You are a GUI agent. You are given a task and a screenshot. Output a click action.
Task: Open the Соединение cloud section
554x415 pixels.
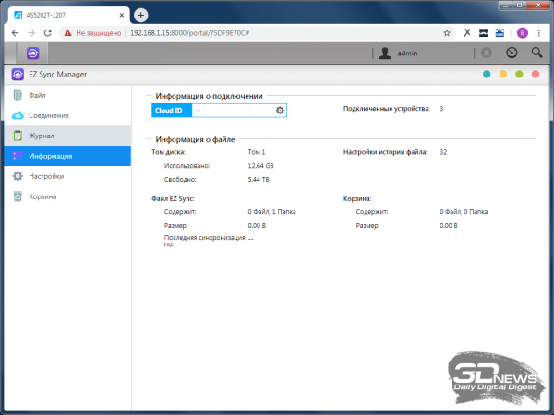coord(48,115)
